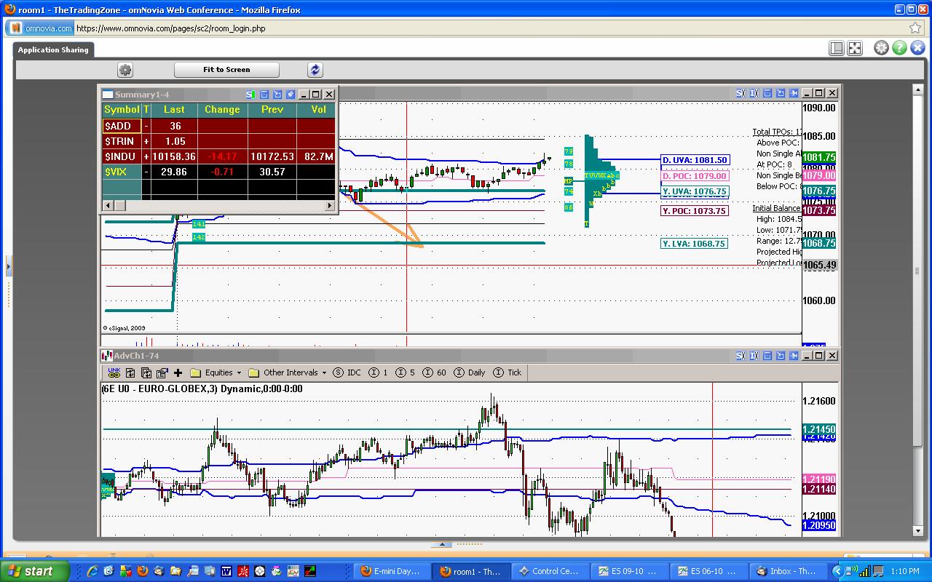Click the S link icon in AdvCh1-74 title bar

coord(741,356)
